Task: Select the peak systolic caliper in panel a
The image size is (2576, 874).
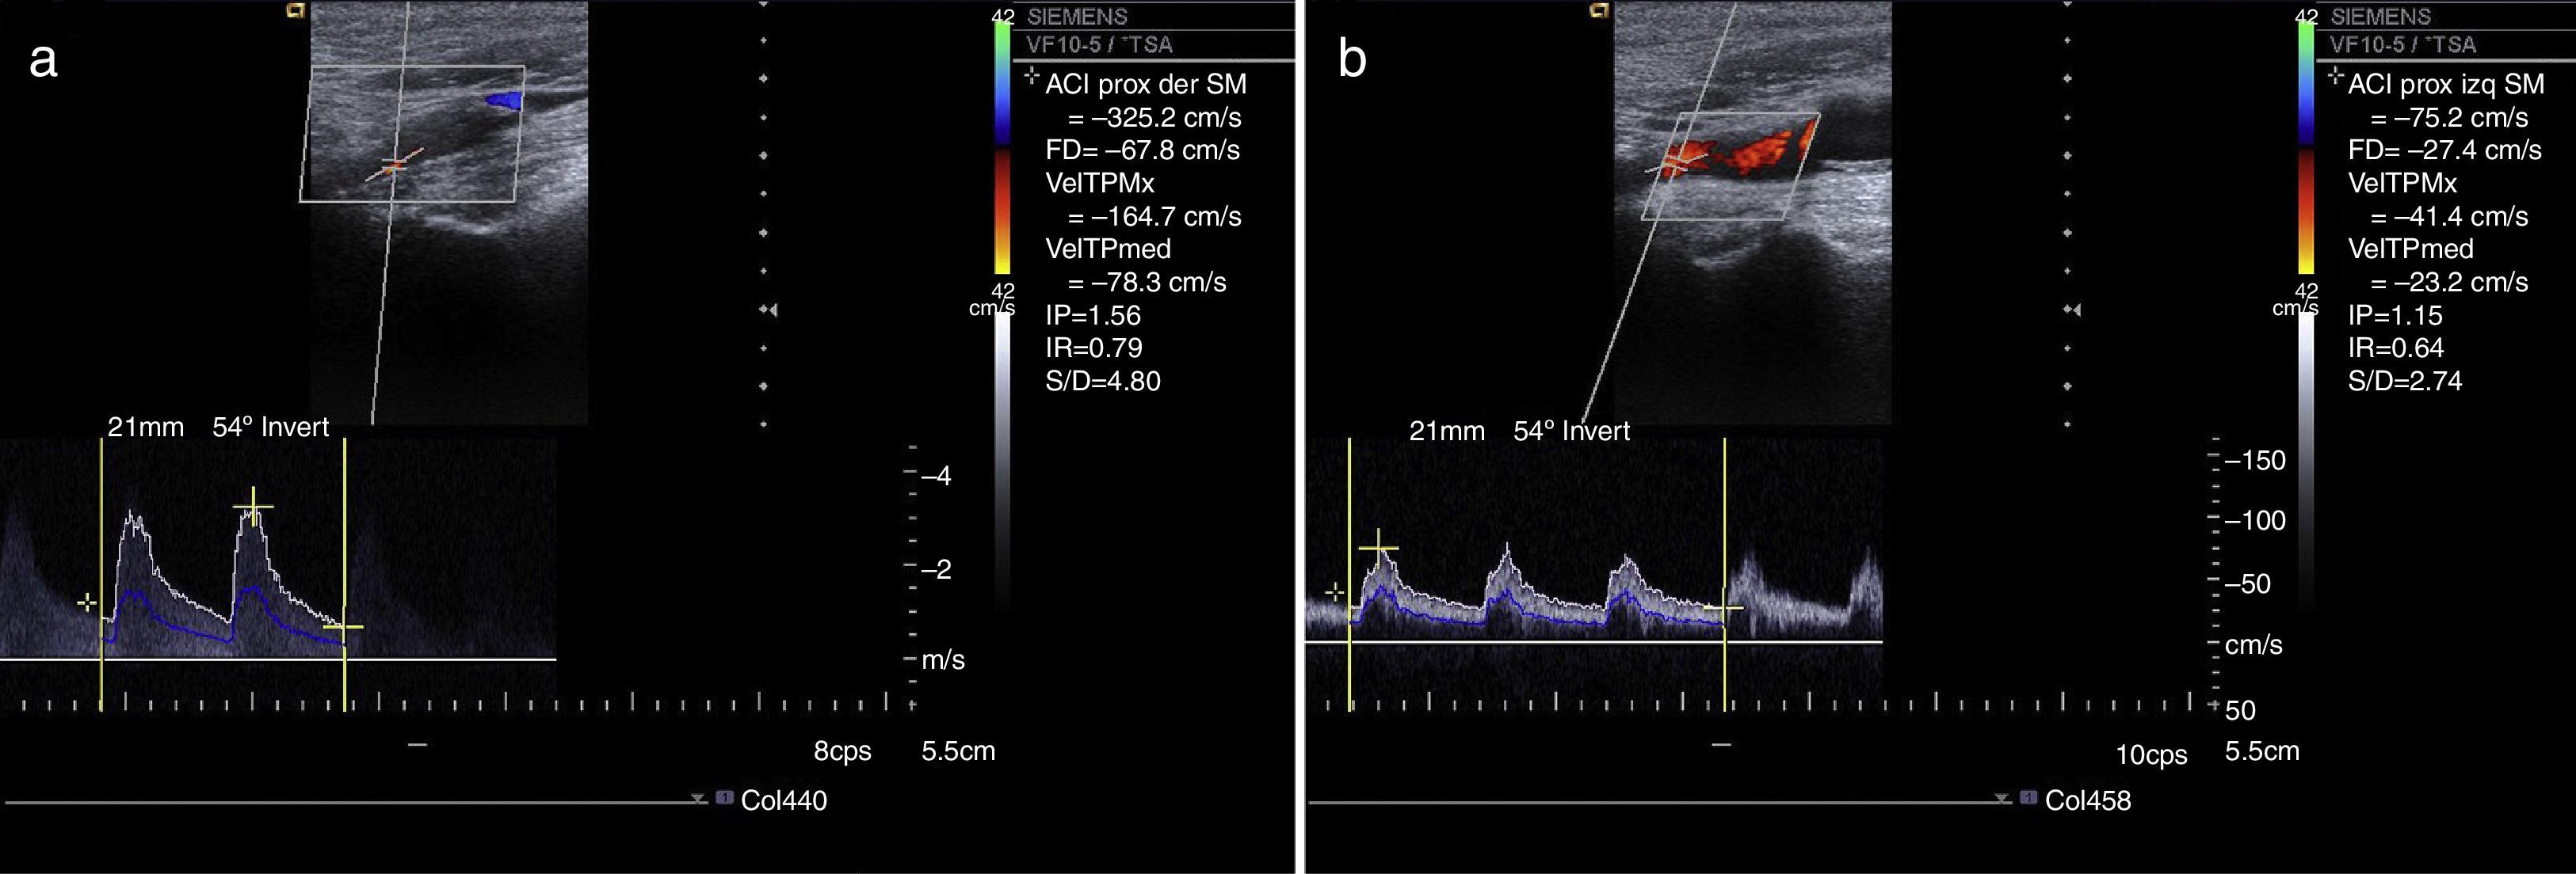Action: coord(253,507)
